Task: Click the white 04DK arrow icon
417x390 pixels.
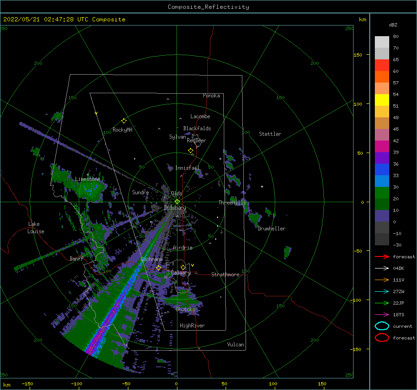Action: 382,269
